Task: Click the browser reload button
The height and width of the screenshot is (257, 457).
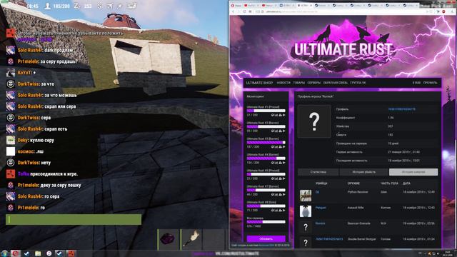Action: pos(244,11)
